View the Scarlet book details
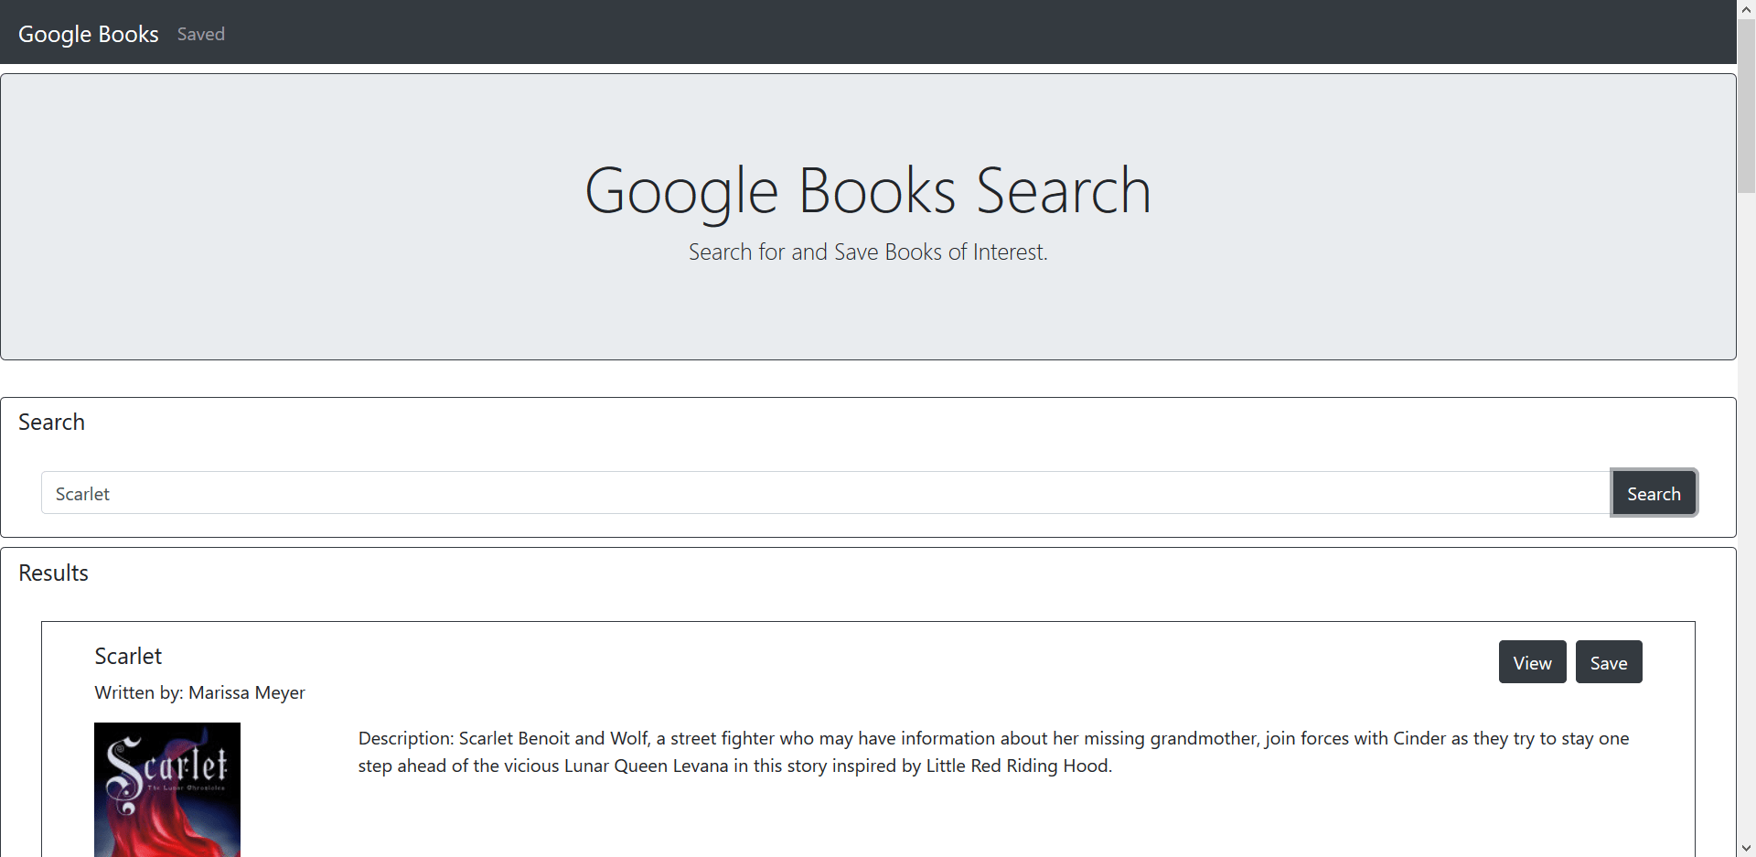 point(1532,662)
